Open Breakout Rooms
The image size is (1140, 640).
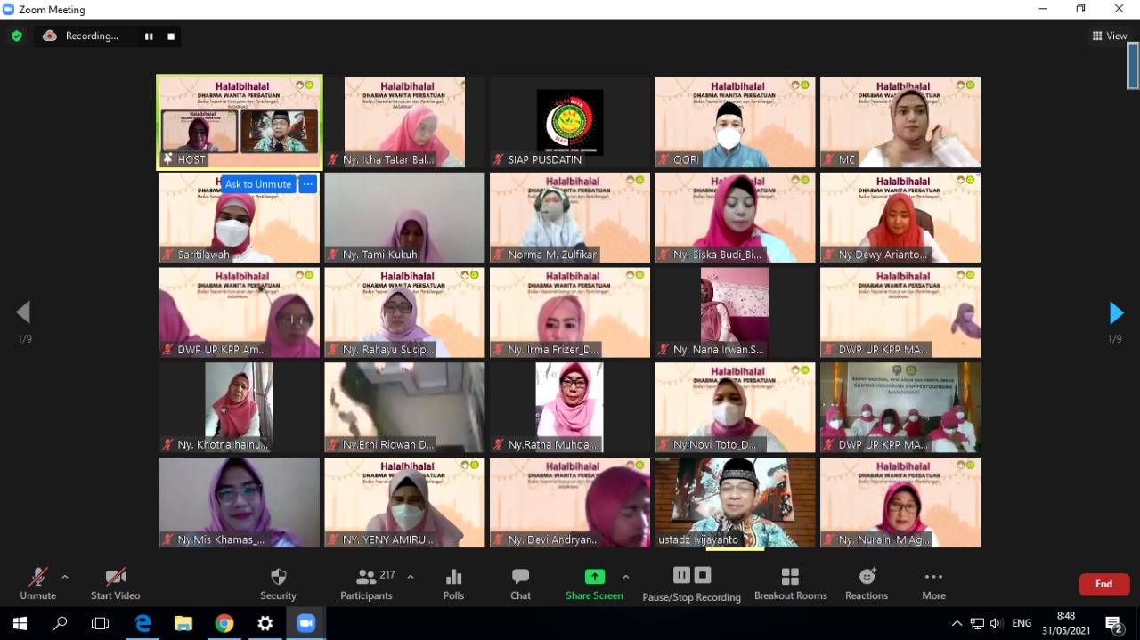pos(790,584)
